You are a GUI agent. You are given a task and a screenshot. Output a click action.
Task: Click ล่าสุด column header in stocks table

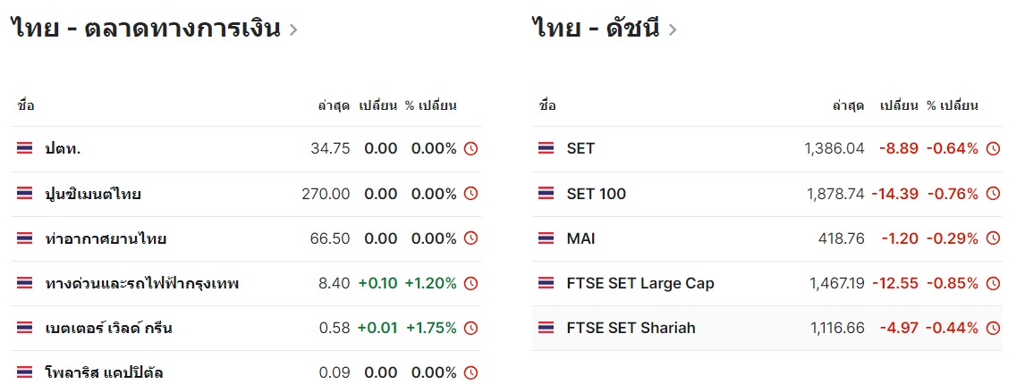click(x=334, y=105)
